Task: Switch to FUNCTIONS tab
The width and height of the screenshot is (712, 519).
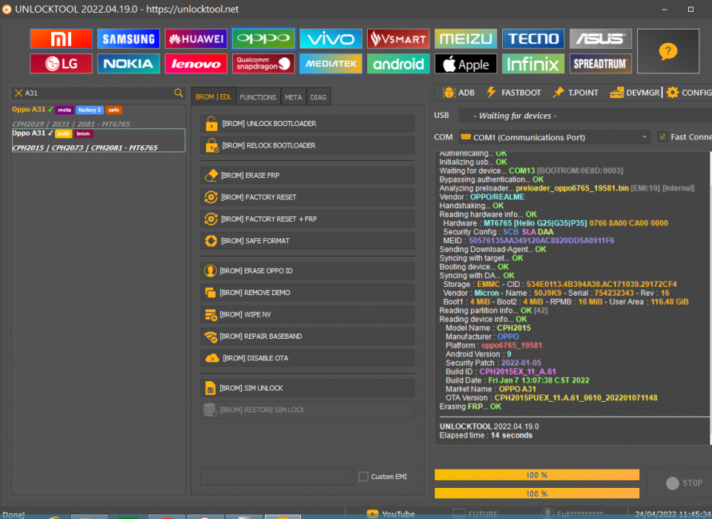Action: point(258,97)
